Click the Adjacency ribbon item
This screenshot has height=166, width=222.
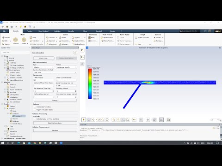pyautogui.click(x=51, y=44)
